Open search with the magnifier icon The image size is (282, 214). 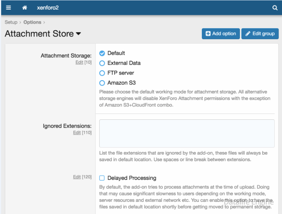click(x=275, y=8)
